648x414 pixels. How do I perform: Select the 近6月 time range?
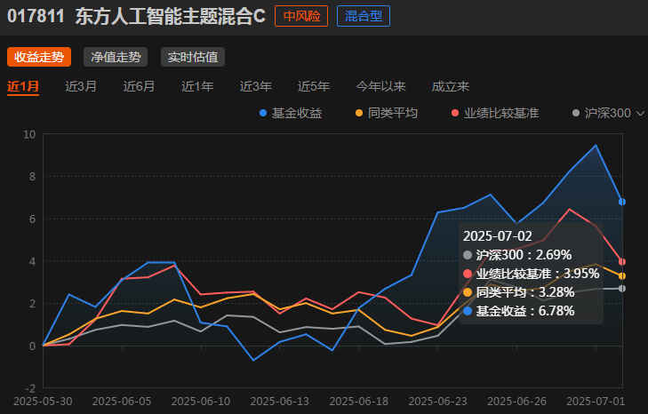click(x=139, y=86)
